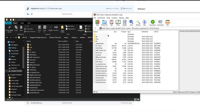Click Move to in Explorer ribbon
Image resolution: width=200 pixels, height=112 pixels.
(x=39, y=29)
